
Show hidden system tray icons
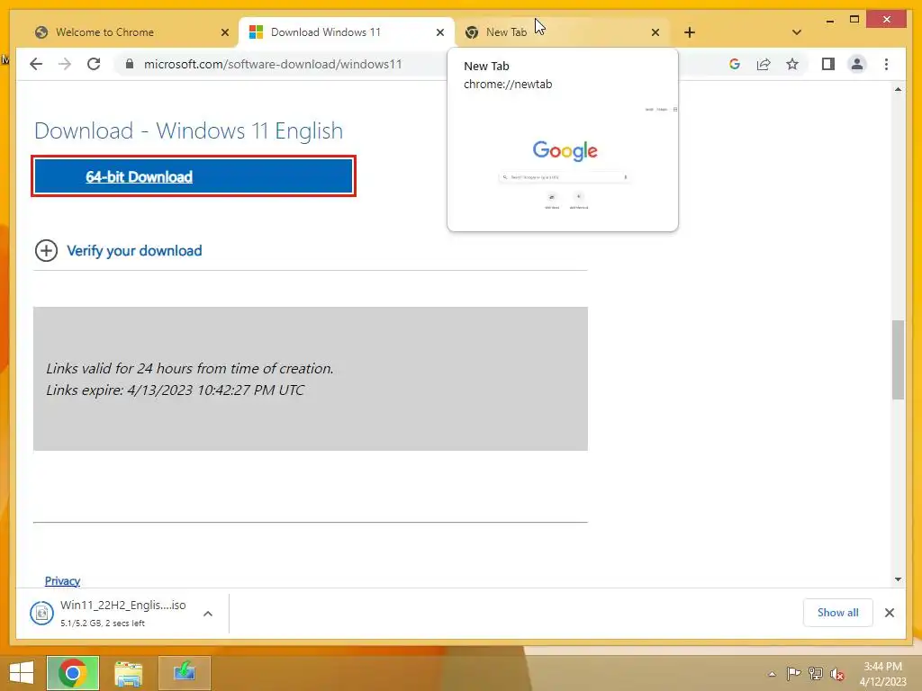tap(772, 674)
